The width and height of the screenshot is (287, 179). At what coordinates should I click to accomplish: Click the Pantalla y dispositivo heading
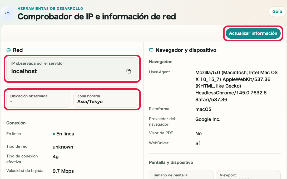[171, 162]
